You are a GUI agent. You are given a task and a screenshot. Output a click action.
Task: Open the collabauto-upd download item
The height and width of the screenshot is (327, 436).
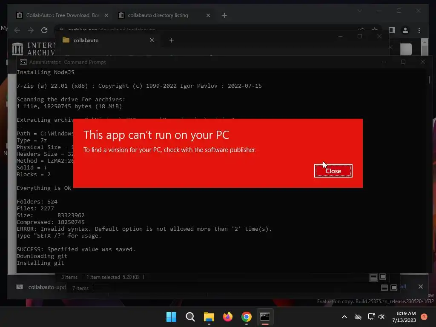pos(41,287)
